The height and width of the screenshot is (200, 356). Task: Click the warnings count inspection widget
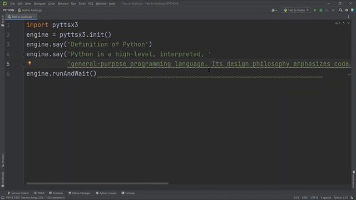pos(338,23)
